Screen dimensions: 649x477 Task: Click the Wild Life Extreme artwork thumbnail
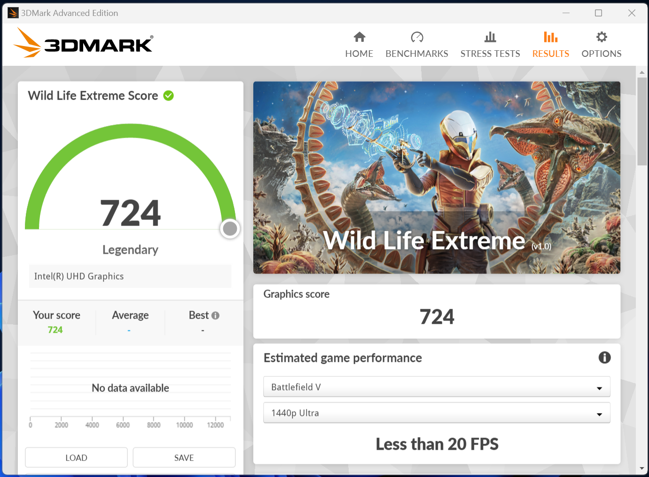pyautogui.click(x=437, y=178)
